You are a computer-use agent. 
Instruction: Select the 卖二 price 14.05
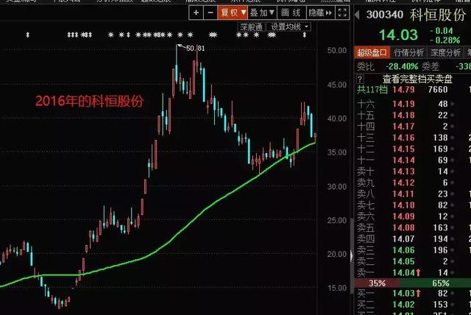click(403, 261)
